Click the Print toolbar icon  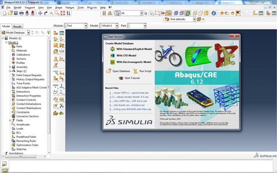pyautogui.click(x=21, y=13)
